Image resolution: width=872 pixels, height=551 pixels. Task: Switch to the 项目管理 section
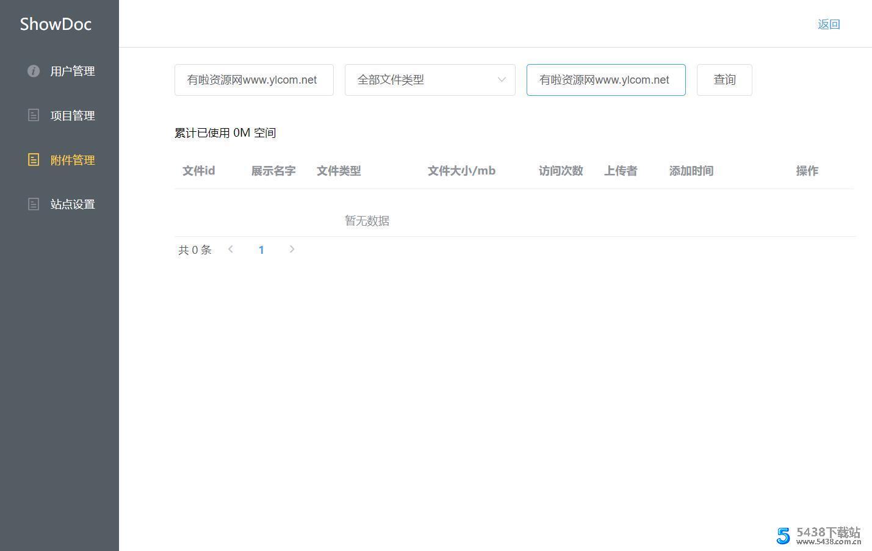coord(72,115)
